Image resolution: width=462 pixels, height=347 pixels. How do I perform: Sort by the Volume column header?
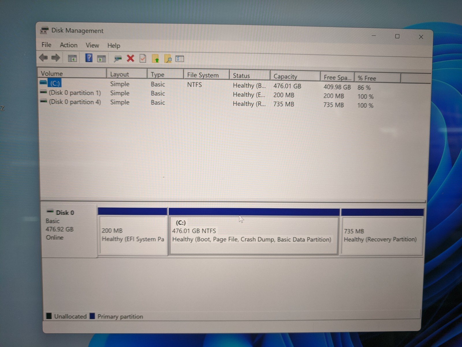72,73
